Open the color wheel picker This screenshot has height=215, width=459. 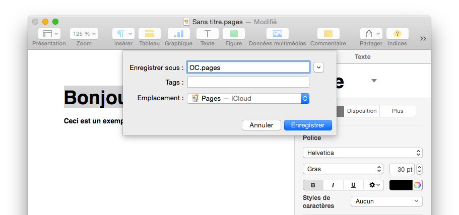tap(417, 185)
